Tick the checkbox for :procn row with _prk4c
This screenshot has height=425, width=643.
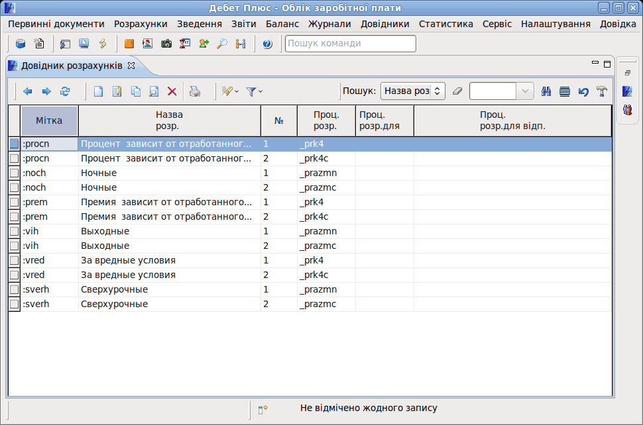tap(15, 158)
